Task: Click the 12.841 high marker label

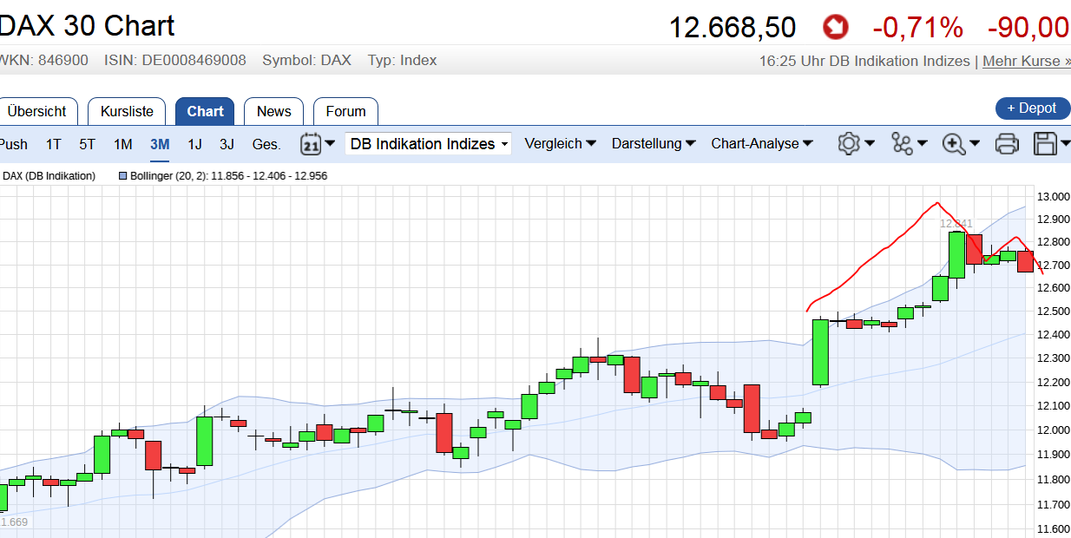Action: 956,223
